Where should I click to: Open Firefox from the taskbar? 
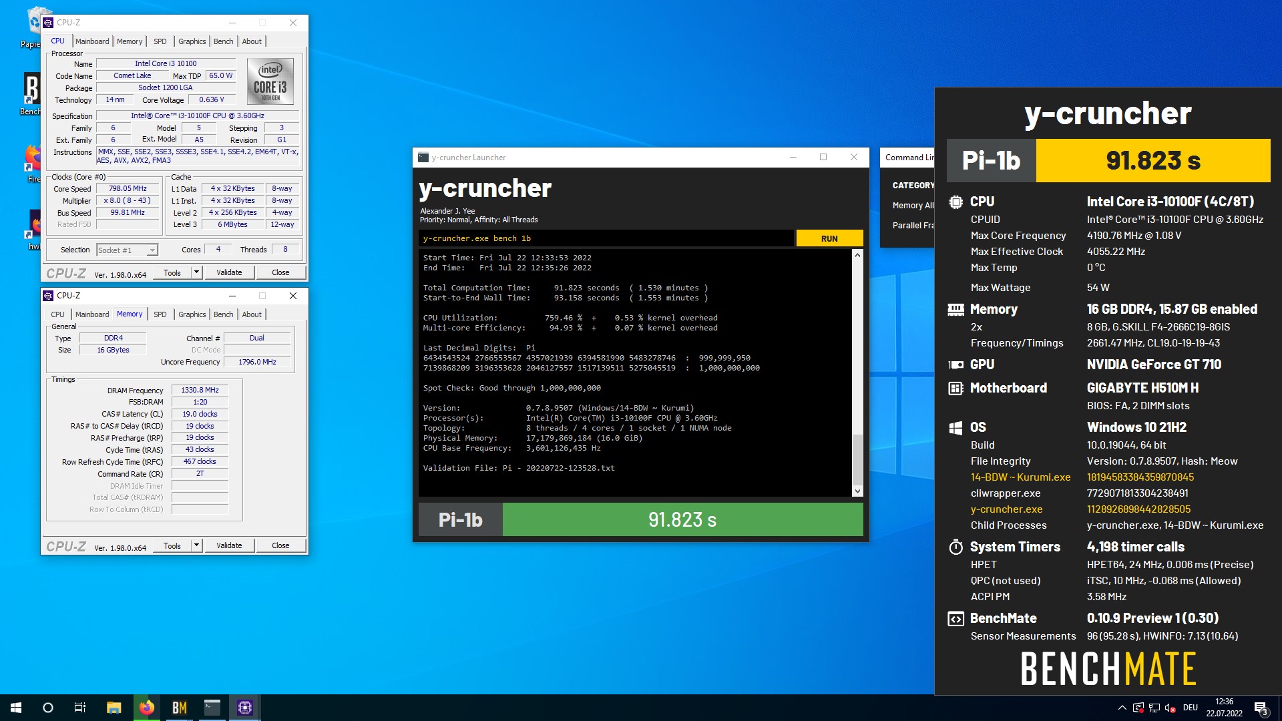[x=146, y=708]
